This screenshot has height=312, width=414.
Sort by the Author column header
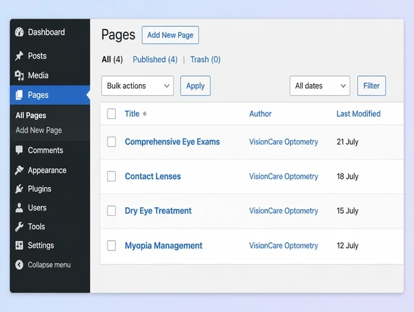260,114
